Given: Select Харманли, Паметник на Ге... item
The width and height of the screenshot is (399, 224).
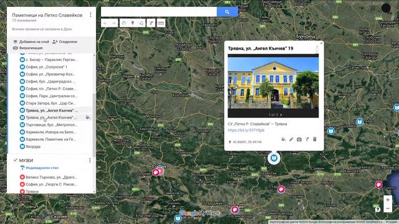Looking at the screenshot, I should [x=48, y=139].
